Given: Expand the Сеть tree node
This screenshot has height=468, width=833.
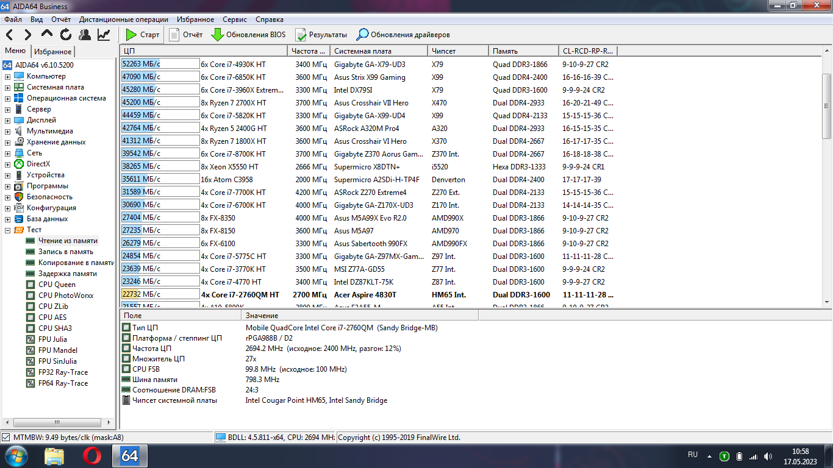Looking at the screenshot, I should point(7,153).
